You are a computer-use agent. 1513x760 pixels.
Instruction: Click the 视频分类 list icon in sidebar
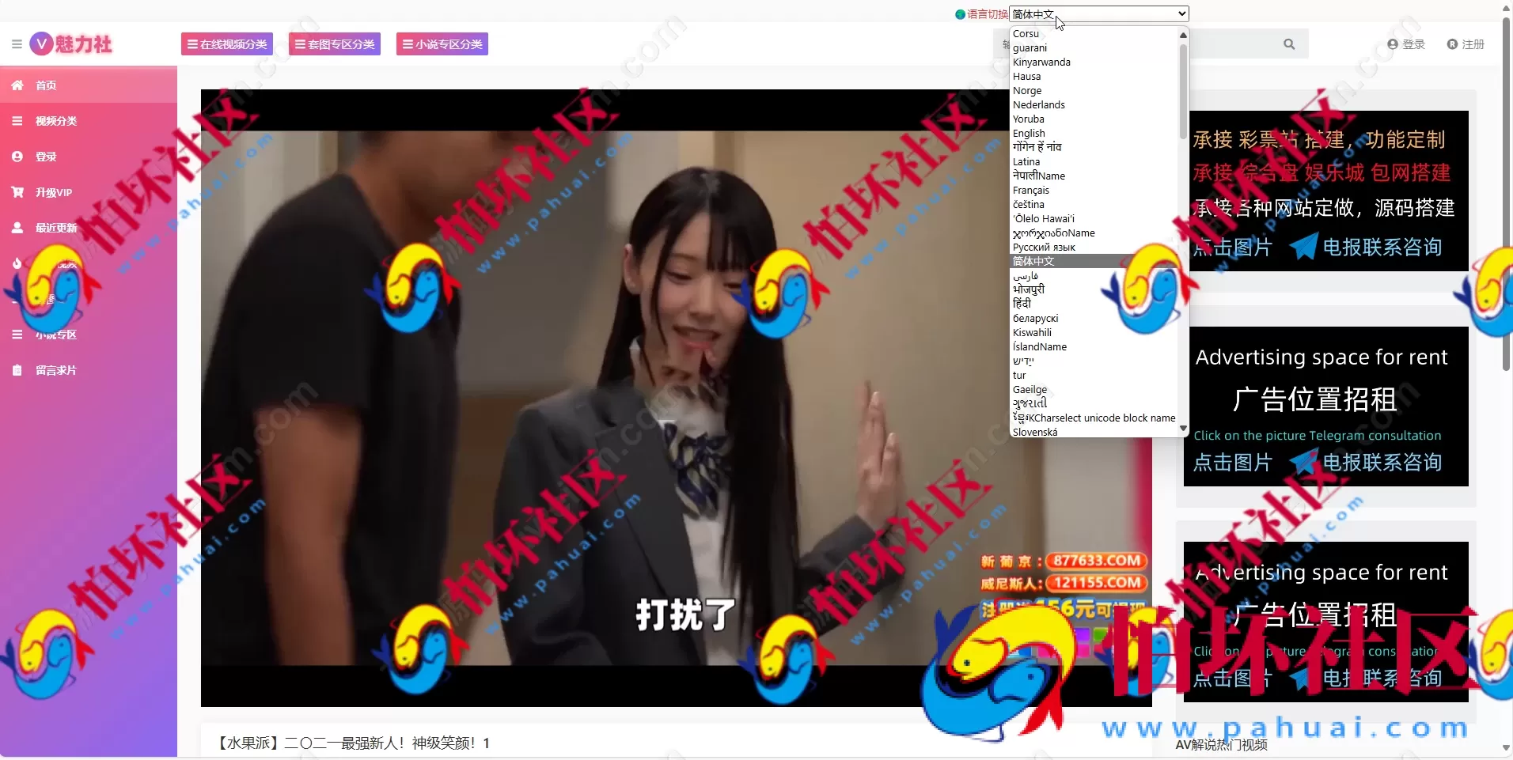(x=17, y=120)
